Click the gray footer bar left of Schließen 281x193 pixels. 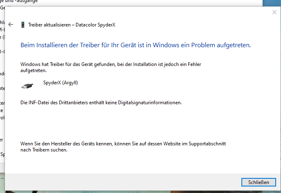point(123,181)
